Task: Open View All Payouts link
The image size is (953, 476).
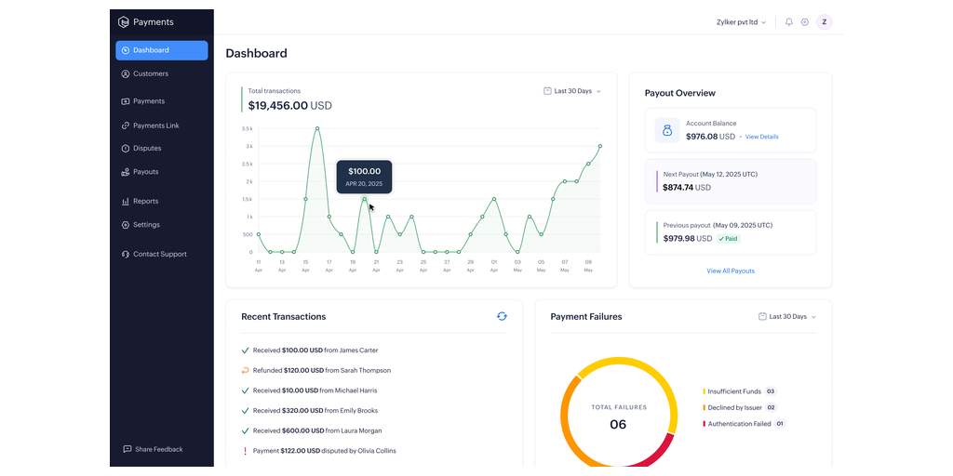Action: tap(731, 271)
